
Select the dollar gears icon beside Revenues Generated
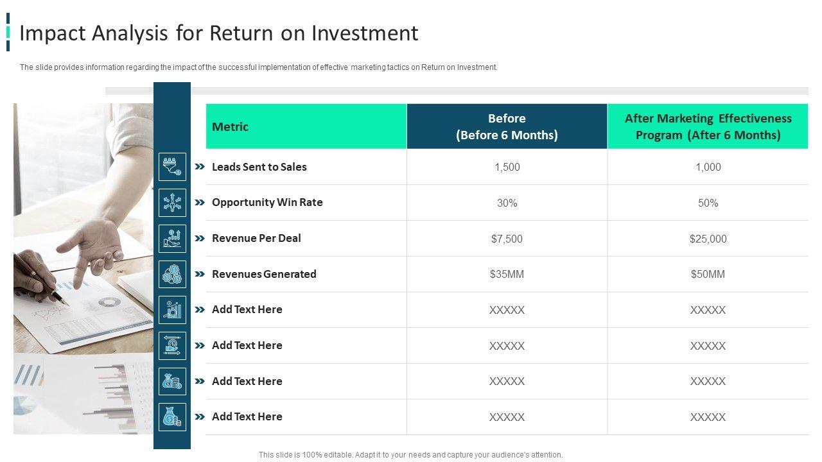(x=172, y=274)
